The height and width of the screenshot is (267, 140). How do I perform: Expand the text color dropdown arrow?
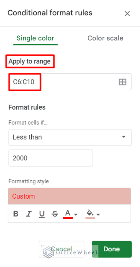[76, 214]
